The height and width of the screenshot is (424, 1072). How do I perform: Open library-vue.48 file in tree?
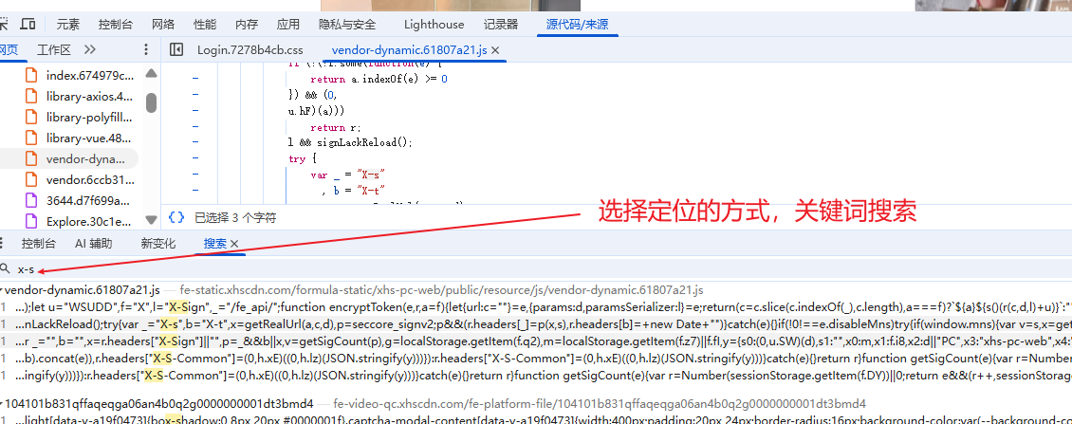pos(89,138)
